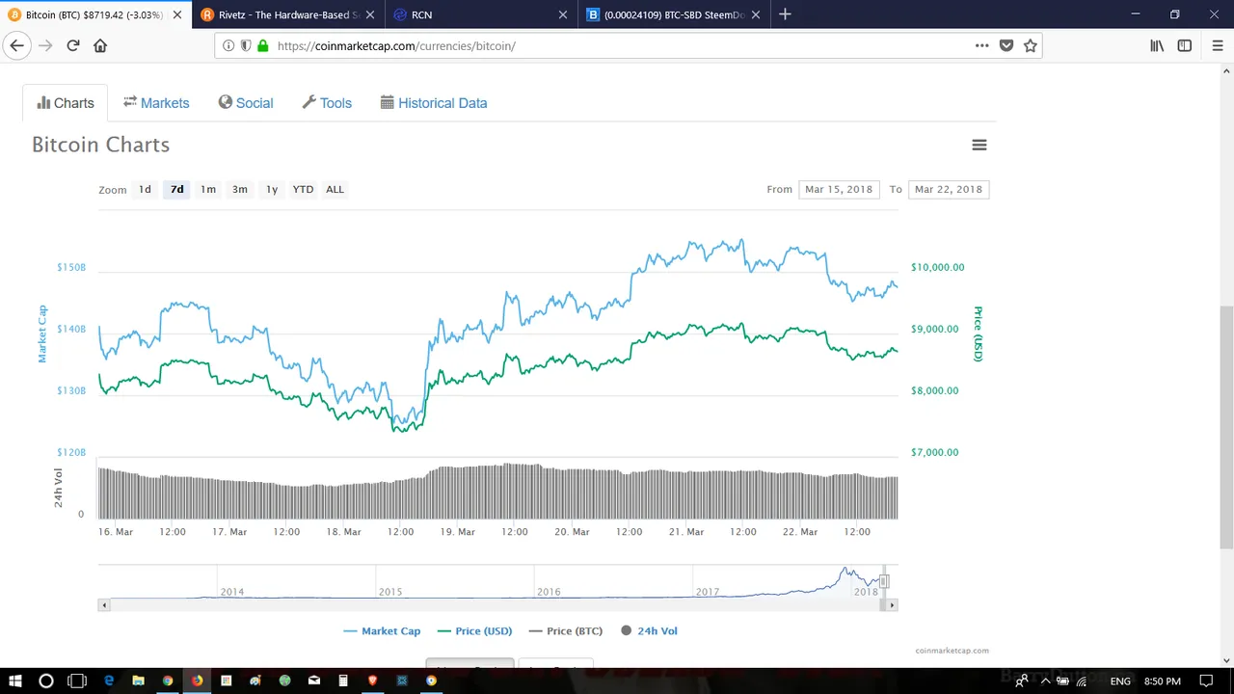
Task: Launch Microsoft Edge from taskbar
Action: 109,681
